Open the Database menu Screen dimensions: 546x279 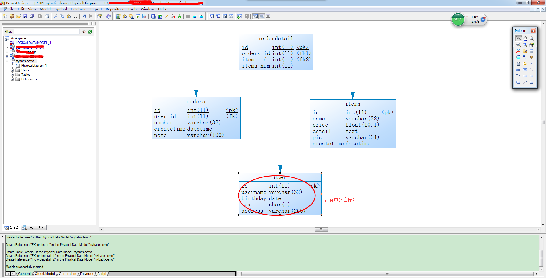78,9
